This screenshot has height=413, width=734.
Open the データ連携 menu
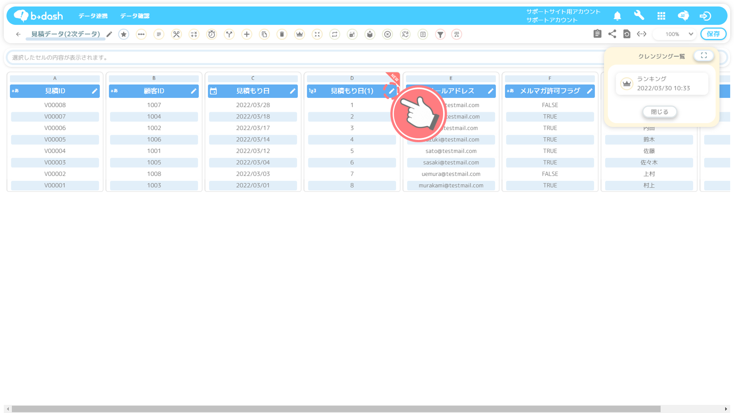[93, 16]
